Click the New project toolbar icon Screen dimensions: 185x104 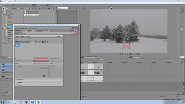click(1, 5)
